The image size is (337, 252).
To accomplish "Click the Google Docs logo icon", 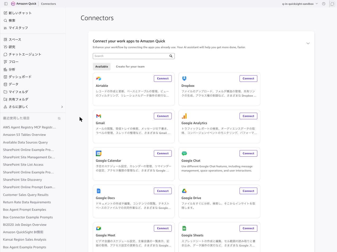I will click(98, 191).
